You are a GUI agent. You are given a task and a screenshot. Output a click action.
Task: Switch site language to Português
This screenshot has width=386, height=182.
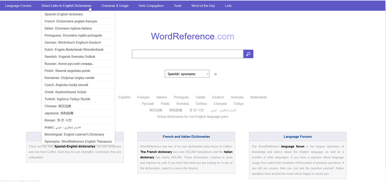tap(181, 97)
